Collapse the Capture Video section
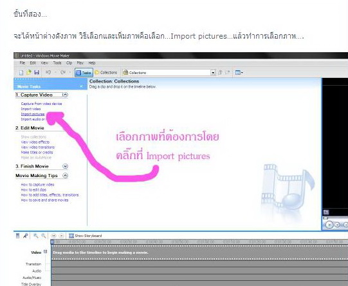Image resolution: width=348 pixels, height=286 pixels. [x=65, y=95]
